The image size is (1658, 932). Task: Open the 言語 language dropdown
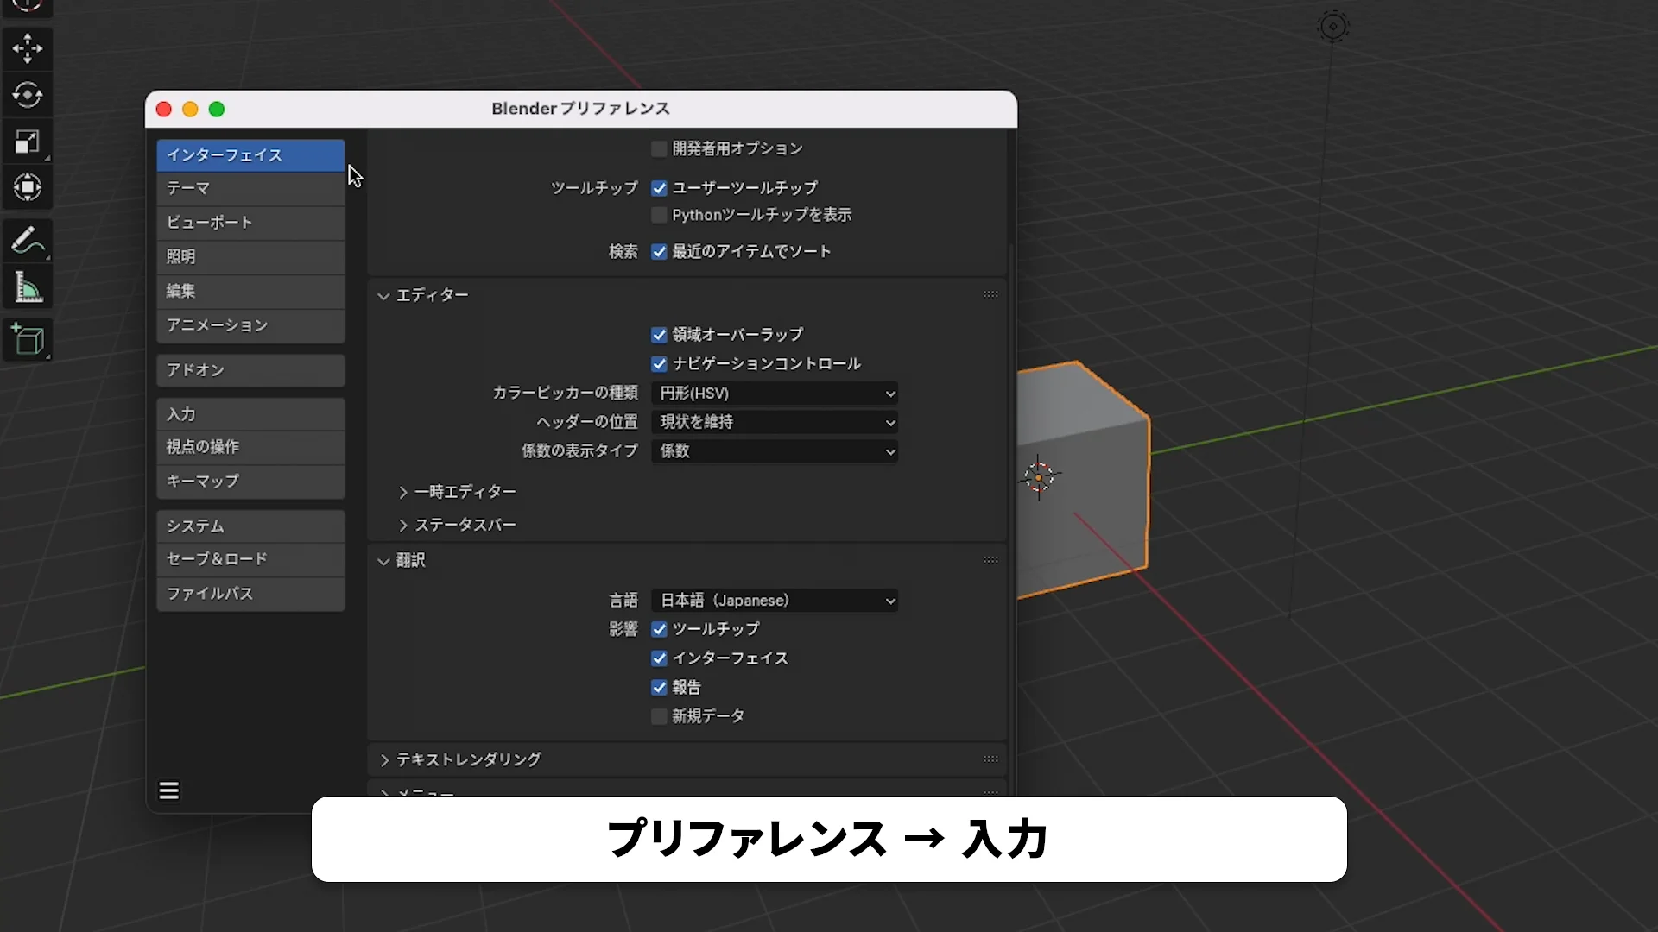775,600
